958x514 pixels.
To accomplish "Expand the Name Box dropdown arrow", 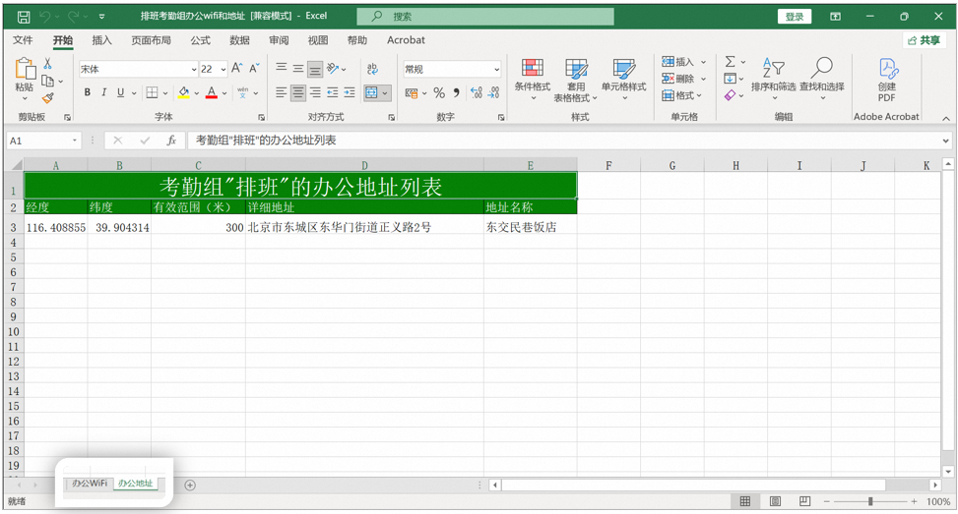I will pyautogui.click(x=75, y=141).
